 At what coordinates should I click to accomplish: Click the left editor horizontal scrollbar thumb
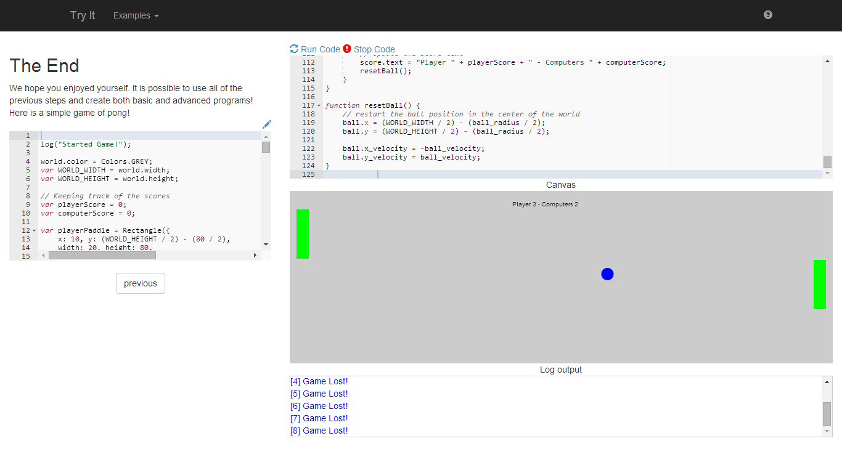(x=102, y=255)
